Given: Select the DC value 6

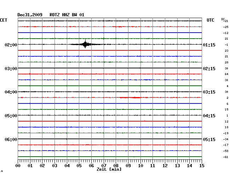Looking at the screenshot, I should tap(228, 104).
